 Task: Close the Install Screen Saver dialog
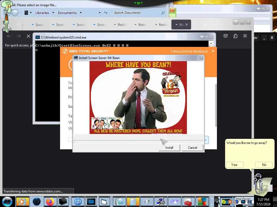click(x=201, y=58)
